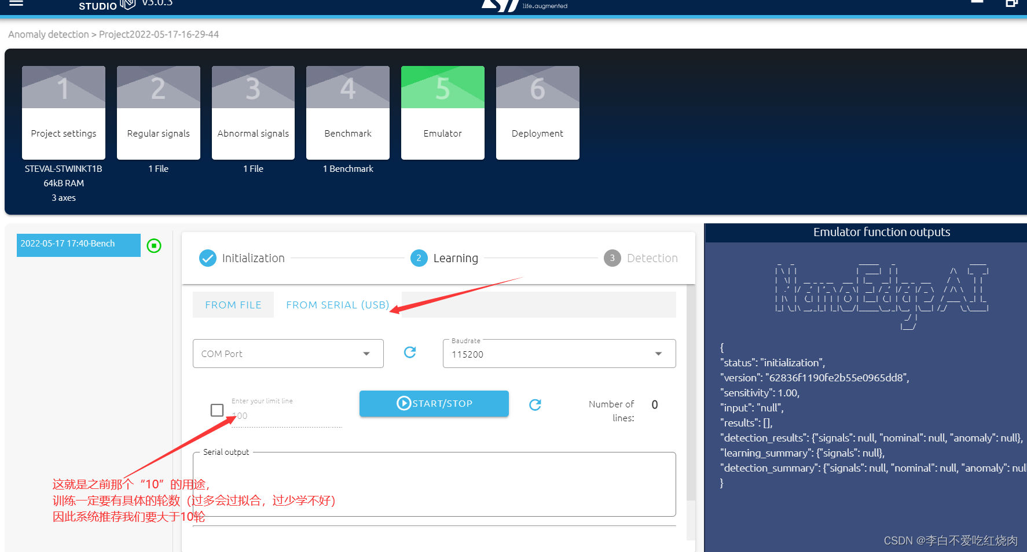The height and width of the screenshot is (552, 1027).
Task: Click the "sensitivity": 1.00 output line
Action: coord(760,393)
